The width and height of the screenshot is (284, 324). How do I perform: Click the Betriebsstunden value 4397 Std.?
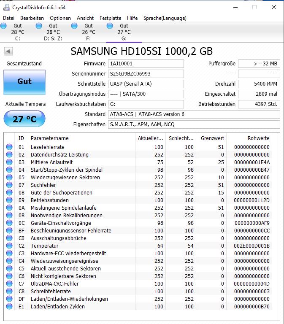(259, 104)
